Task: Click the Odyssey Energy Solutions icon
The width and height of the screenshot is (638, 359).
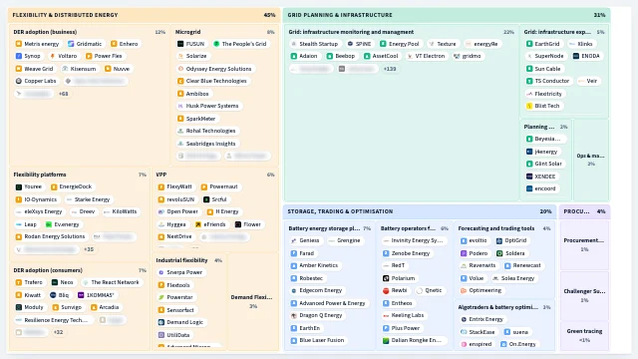Action: coord(180,69)
